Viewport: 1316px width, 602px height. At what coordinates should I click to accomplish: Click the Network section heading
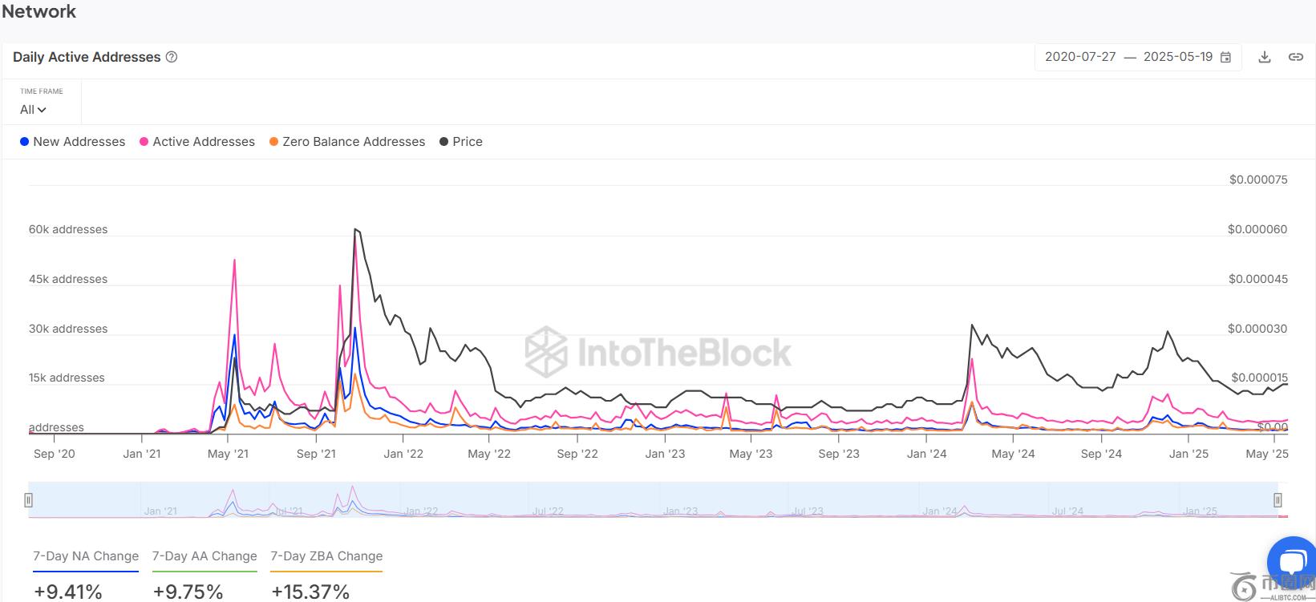(39, 12)
